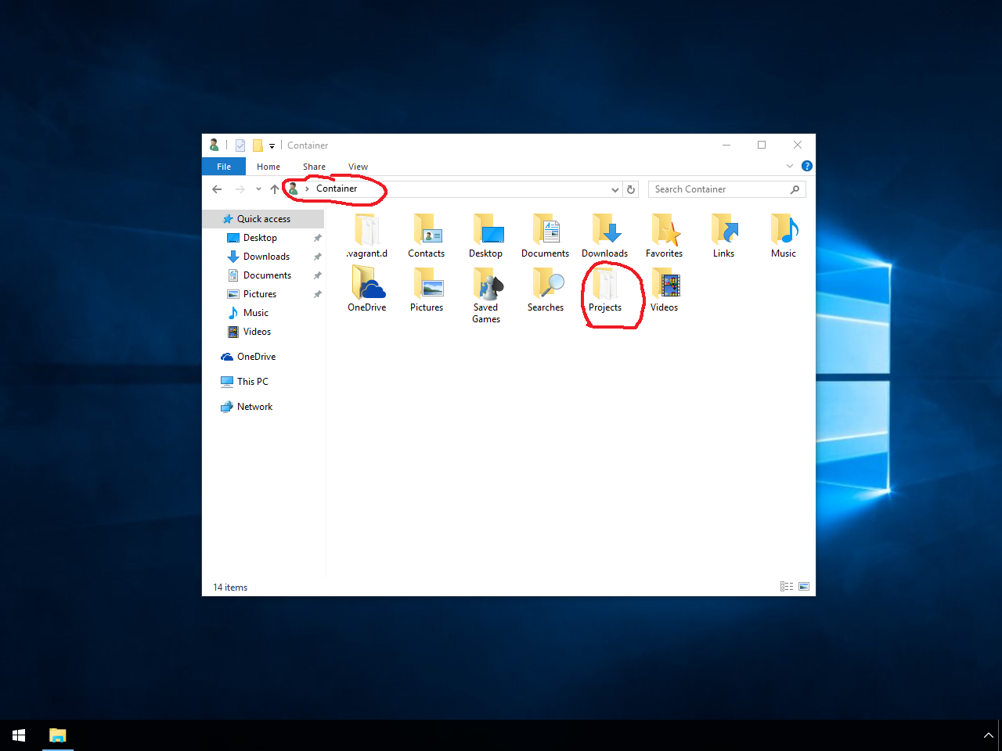The image size is (1002, 751).
Task: Open the Windows Start menu
Action: tap(19, 735)
